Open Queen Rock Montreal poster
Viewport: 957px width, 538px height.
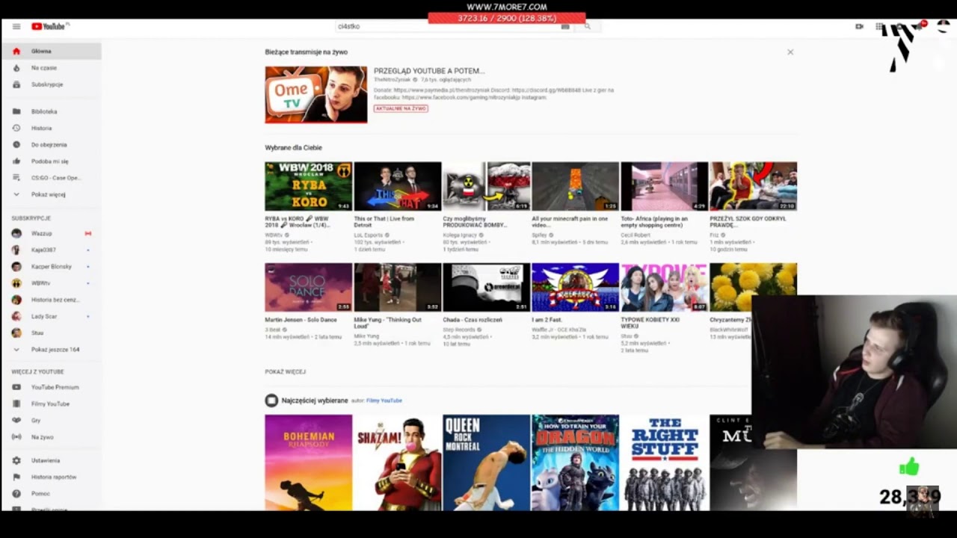point(486,463)
